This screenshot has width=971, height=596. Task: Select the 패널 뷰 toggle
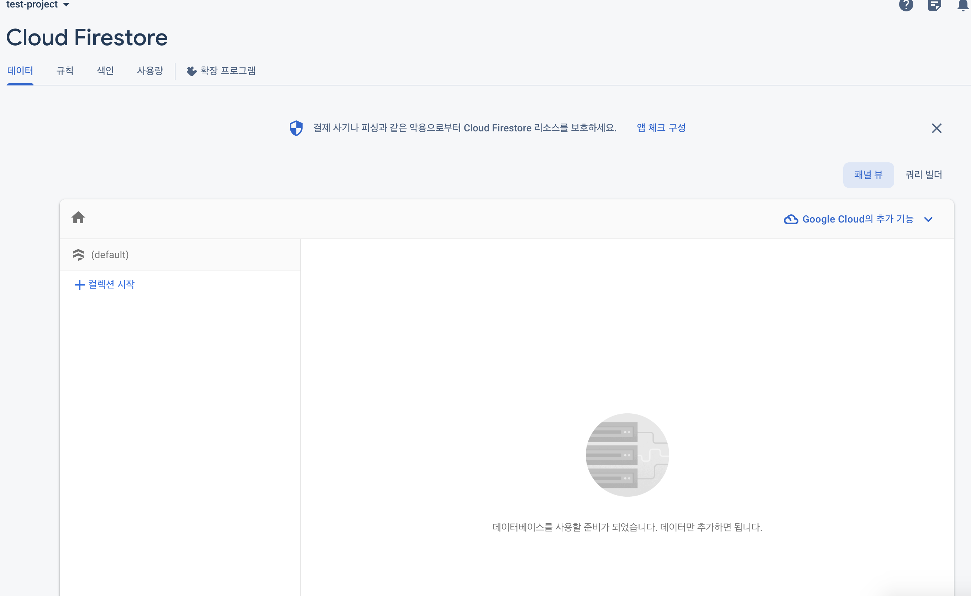pyautogui.click(x=868, y=175)
